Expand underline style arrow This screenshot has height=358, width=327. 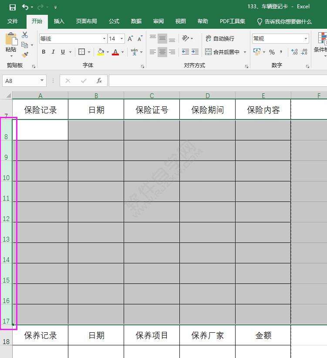pos(70,52)
